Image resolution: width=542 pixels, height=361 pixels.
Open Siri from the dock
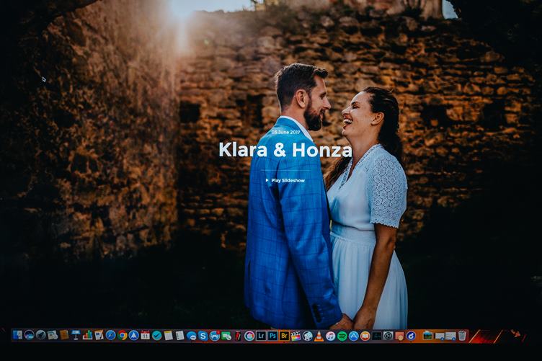point(29,335)
